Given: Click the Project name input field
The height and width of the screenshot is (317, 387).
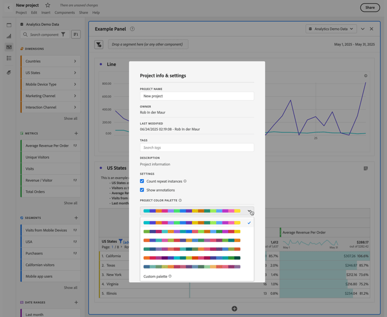Looking at the screenshot, I should tap(197, 96).
